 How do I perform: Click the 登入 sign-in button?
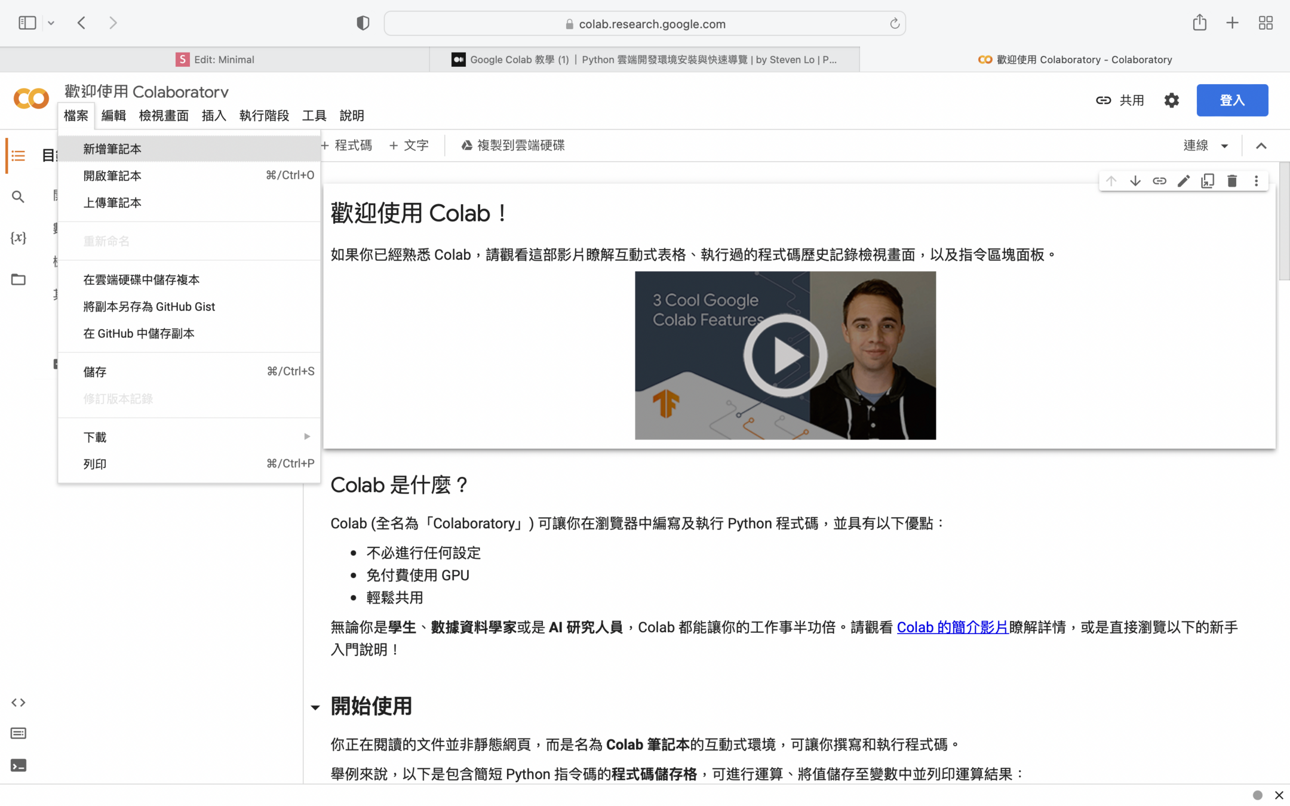(x=1231, y=100)
